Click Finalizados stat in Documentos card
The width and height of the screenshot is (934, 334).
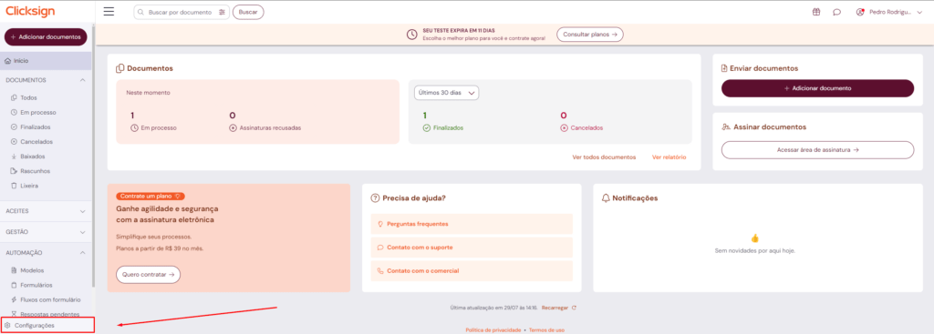[442, 121]
